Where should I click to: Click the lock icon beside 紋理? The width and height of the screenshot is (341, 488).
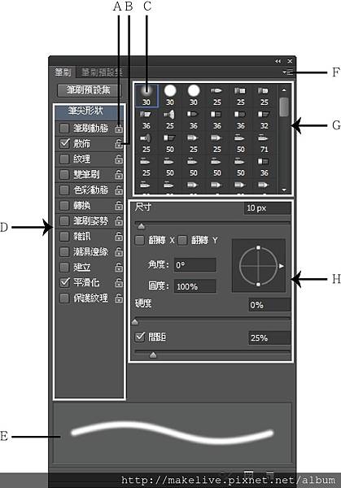[119, 159]
